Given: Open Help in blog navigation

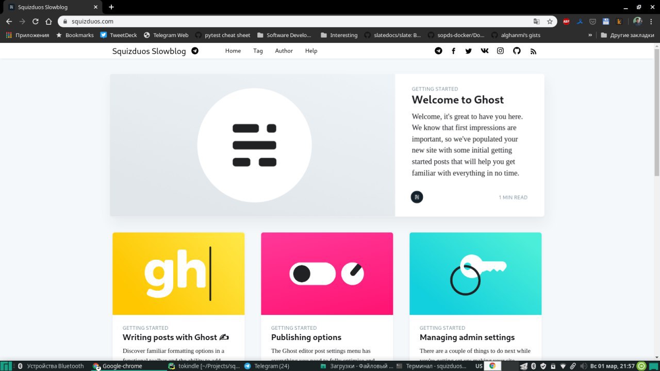Looking at the screenshot, I should [x=311, y=51].
